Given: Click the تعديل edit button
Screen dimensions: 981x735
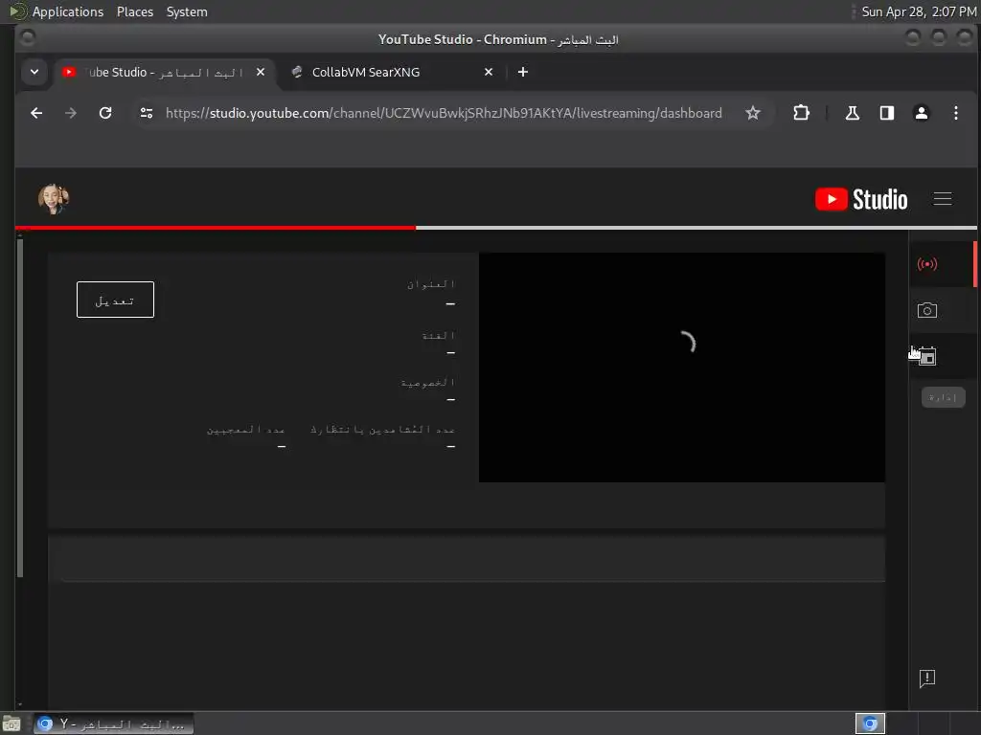Looking at the screenshot, I should point(115,300).
